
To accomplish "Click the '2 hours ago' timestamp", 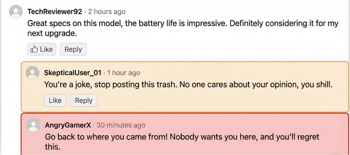I will click(107, 12).
